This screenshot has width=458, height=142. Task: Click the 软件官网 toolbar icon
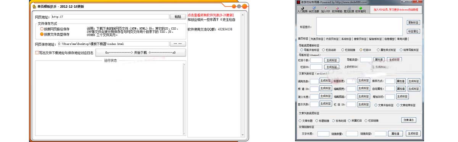(360, 10)
